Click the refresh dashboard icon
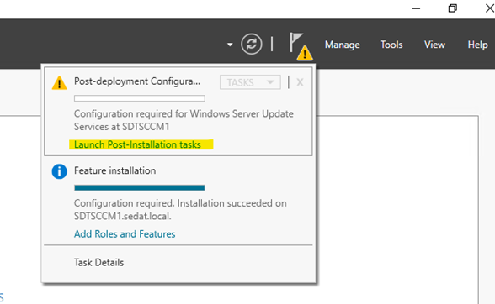This screenshot has width=495, height=304. click(x=251, y=44)
